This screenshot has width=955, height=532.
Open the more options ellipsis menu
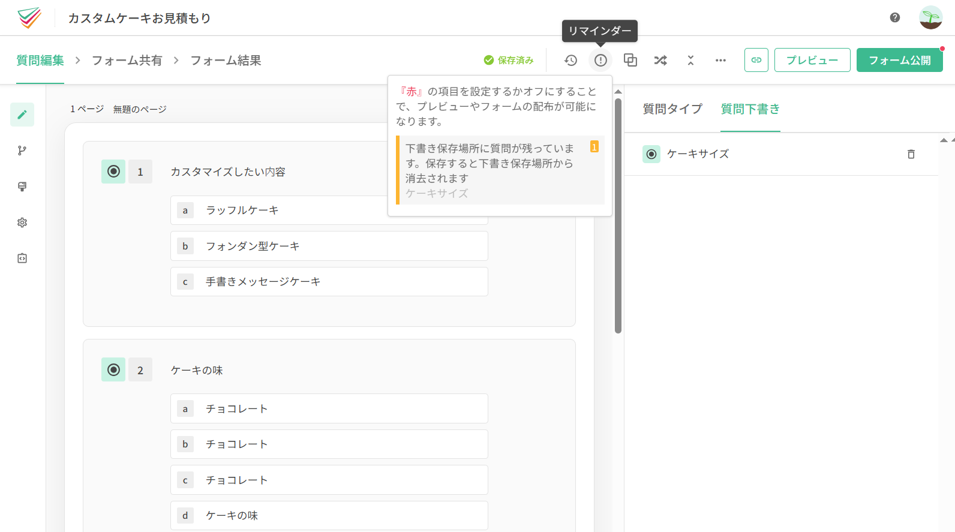pos(720,60)
